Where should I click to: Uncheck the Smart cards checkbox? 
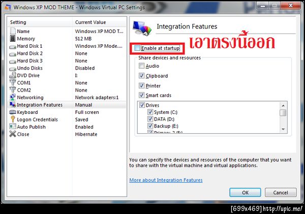click(142, 95)
